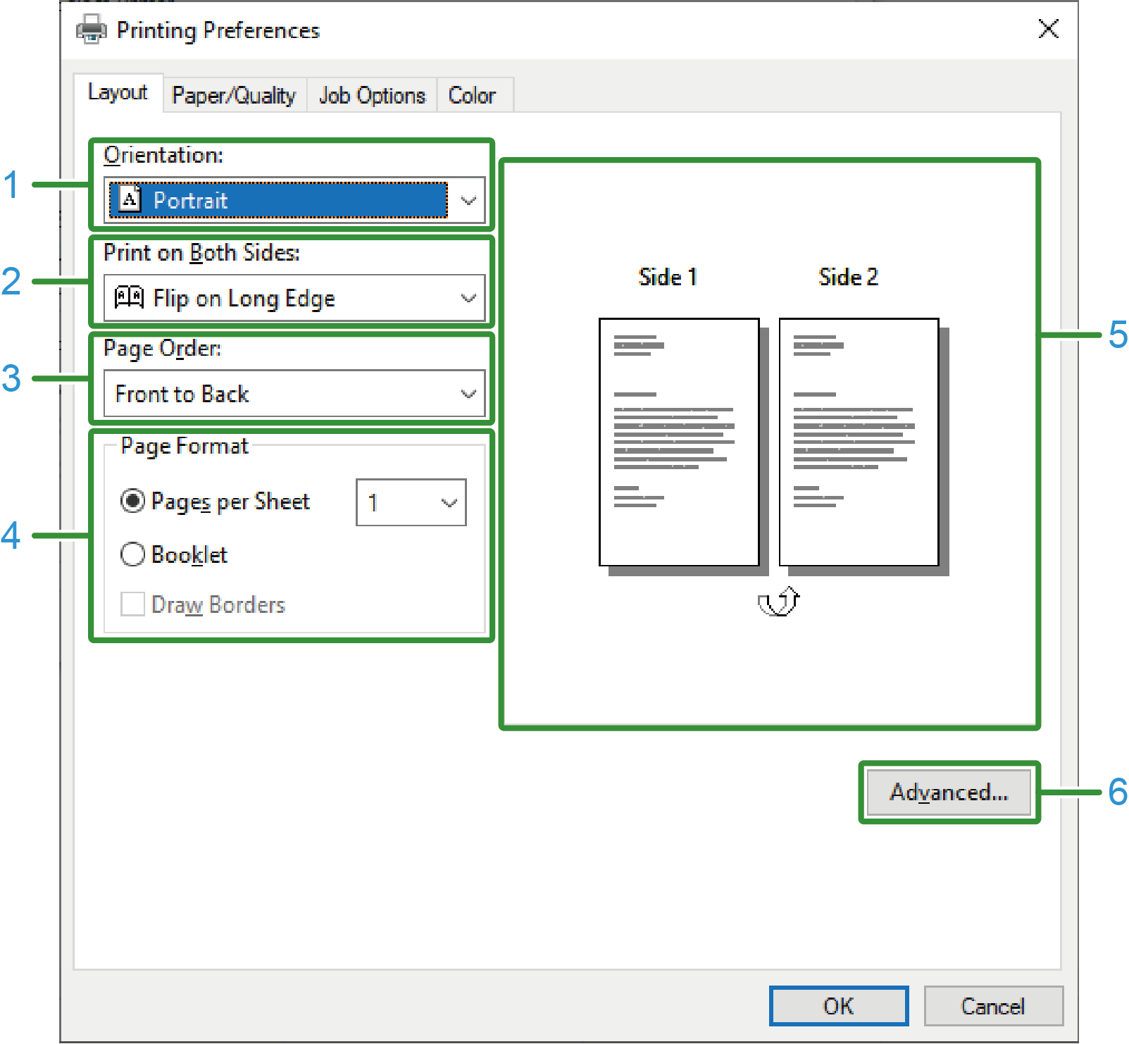Open the Print on Both Sides dropdown

pyautogui.click(x=468, y=298)
